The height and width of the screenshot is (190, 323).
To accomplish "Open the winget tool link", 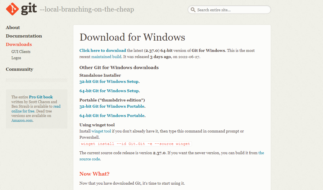I will coord(101,131).
